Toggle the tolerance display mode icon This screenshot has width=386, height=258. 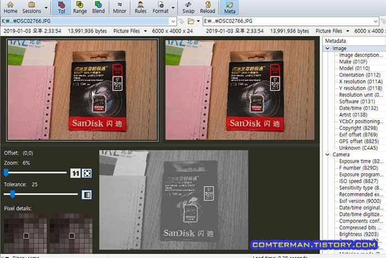[x=87, y=194]
